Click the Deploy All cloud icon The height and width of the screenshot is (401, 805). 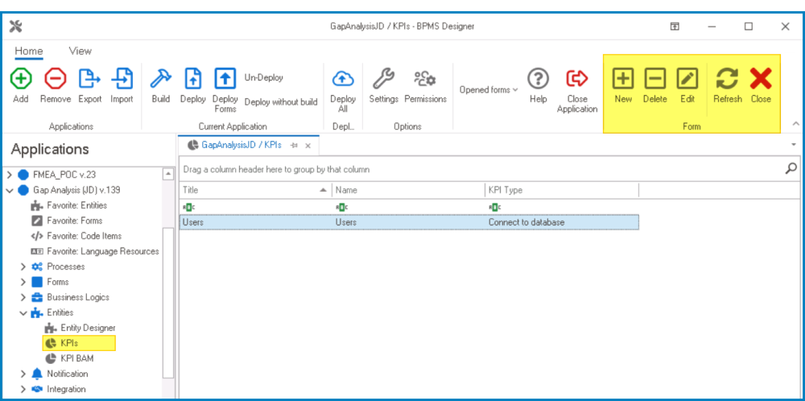[343, 79]
